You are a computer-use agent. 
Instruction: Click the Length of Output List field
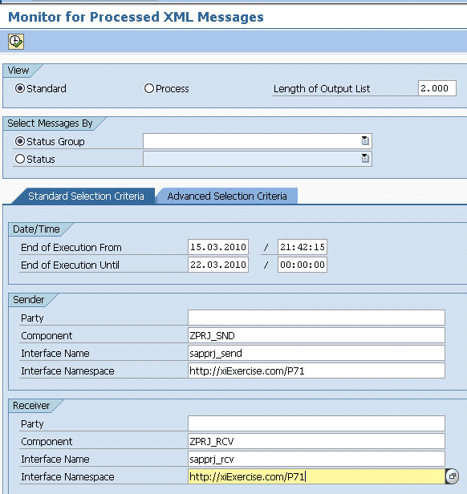(x=437, y=88)
